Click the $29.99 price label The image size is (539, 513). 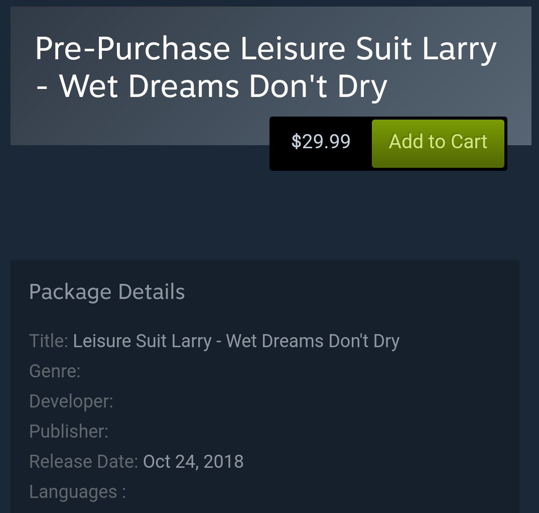pyautogui.click(x=321, y=141)
